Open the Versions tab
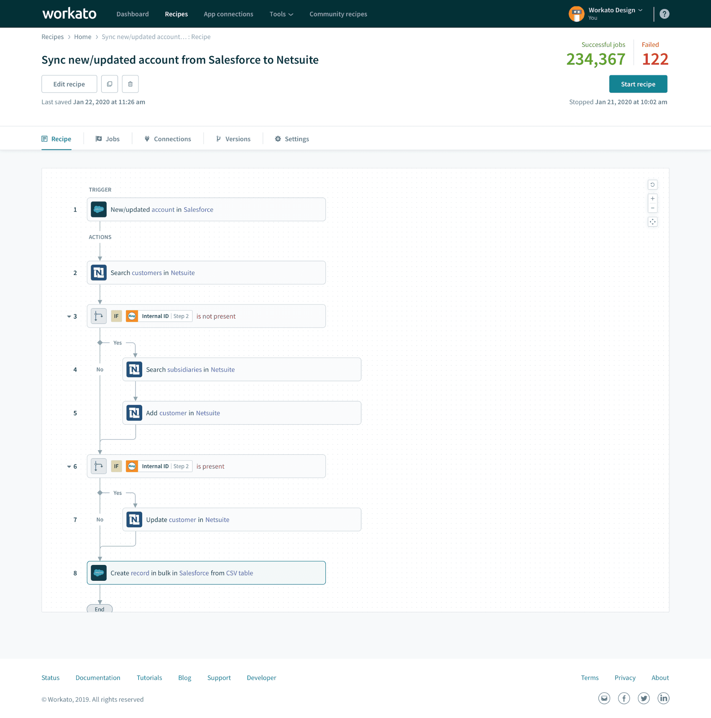 (x=233, y=139)
